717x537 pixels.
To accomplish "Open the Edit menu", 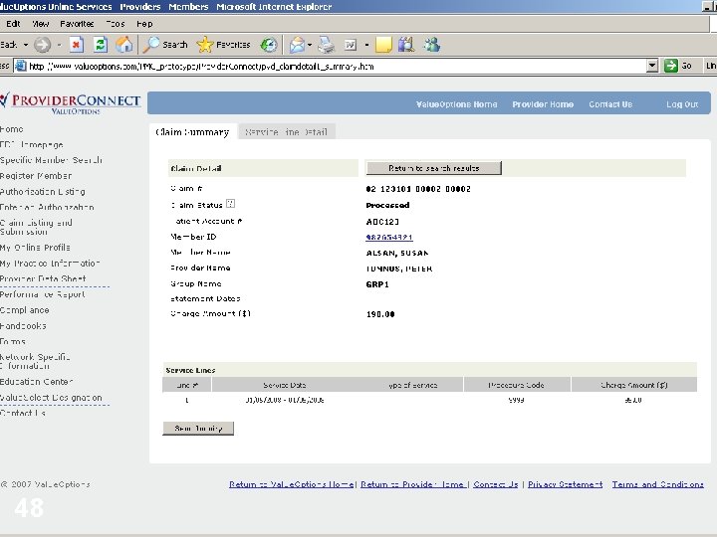I will tap(13, 24).
